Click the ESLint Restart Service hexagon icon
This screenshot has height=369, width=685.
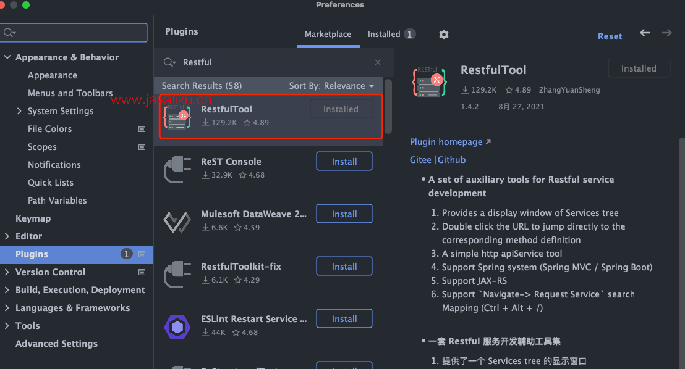177,326
